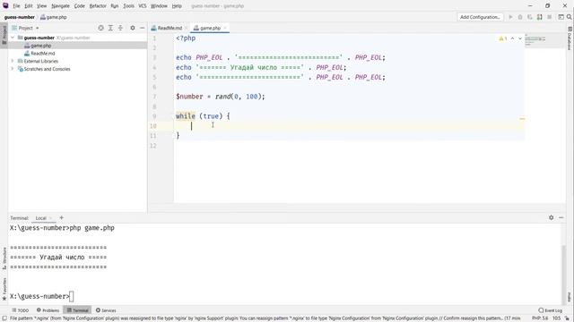
Task: Click the Collapse All icon in Project panel
Action: point(120,28)
